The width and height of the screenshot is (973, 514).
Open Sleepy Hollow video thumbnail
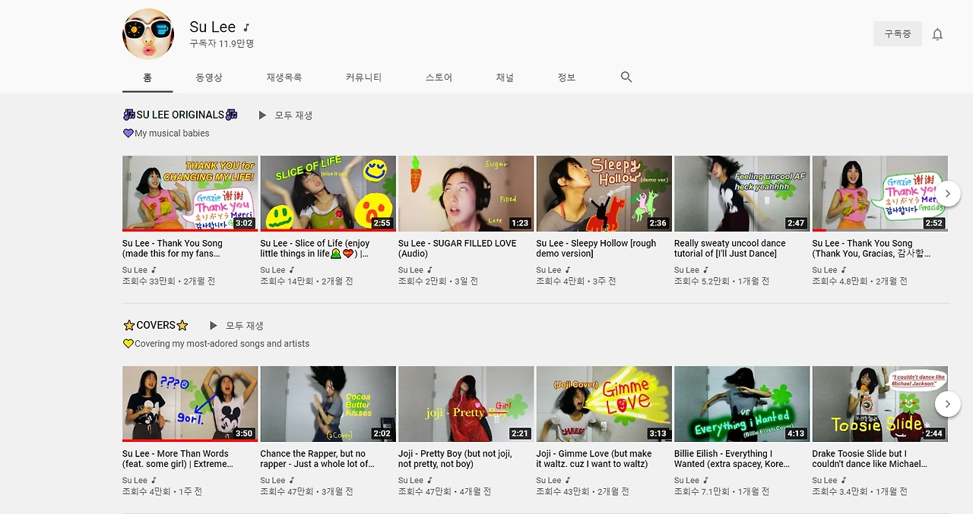click(604, 194)
